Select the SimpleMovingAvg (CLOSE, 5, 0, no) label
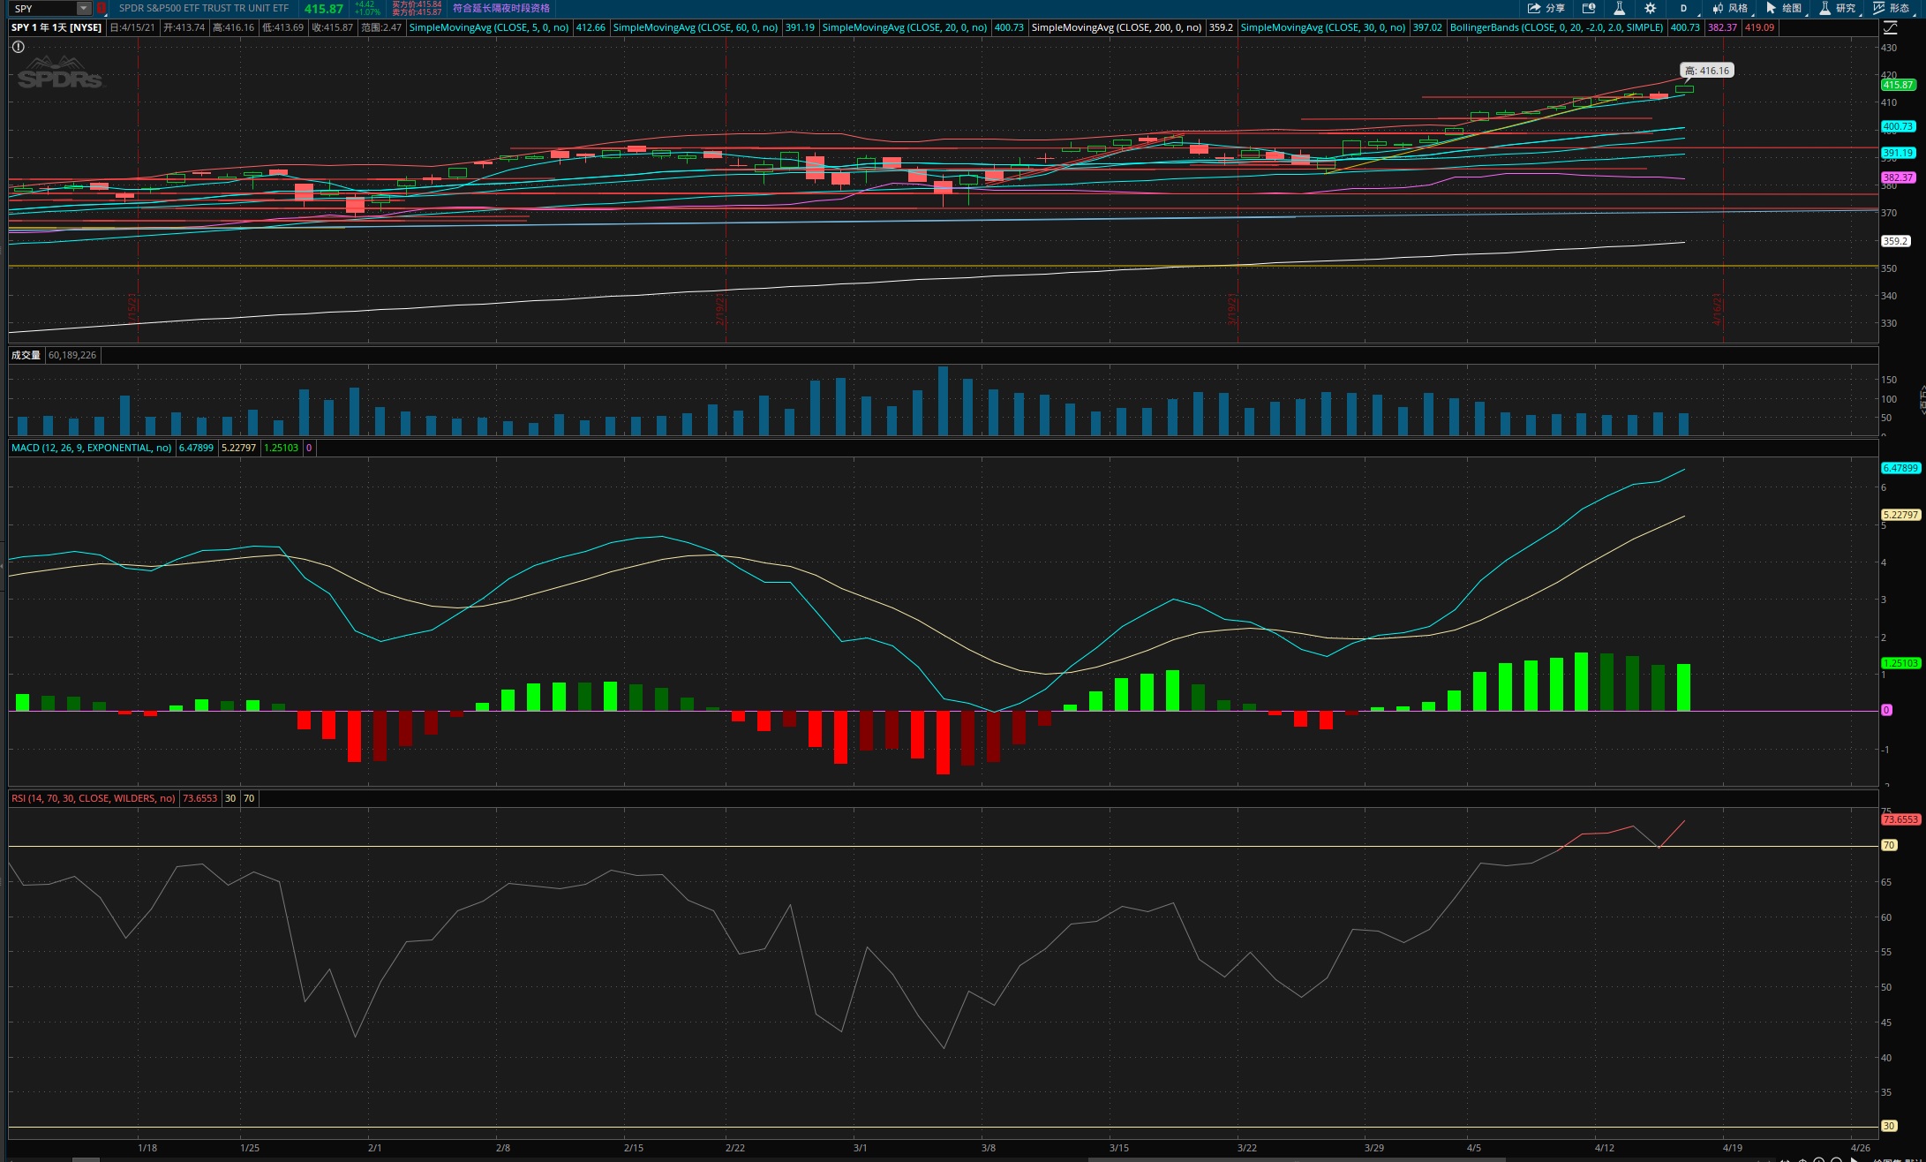 click(489, 27)
